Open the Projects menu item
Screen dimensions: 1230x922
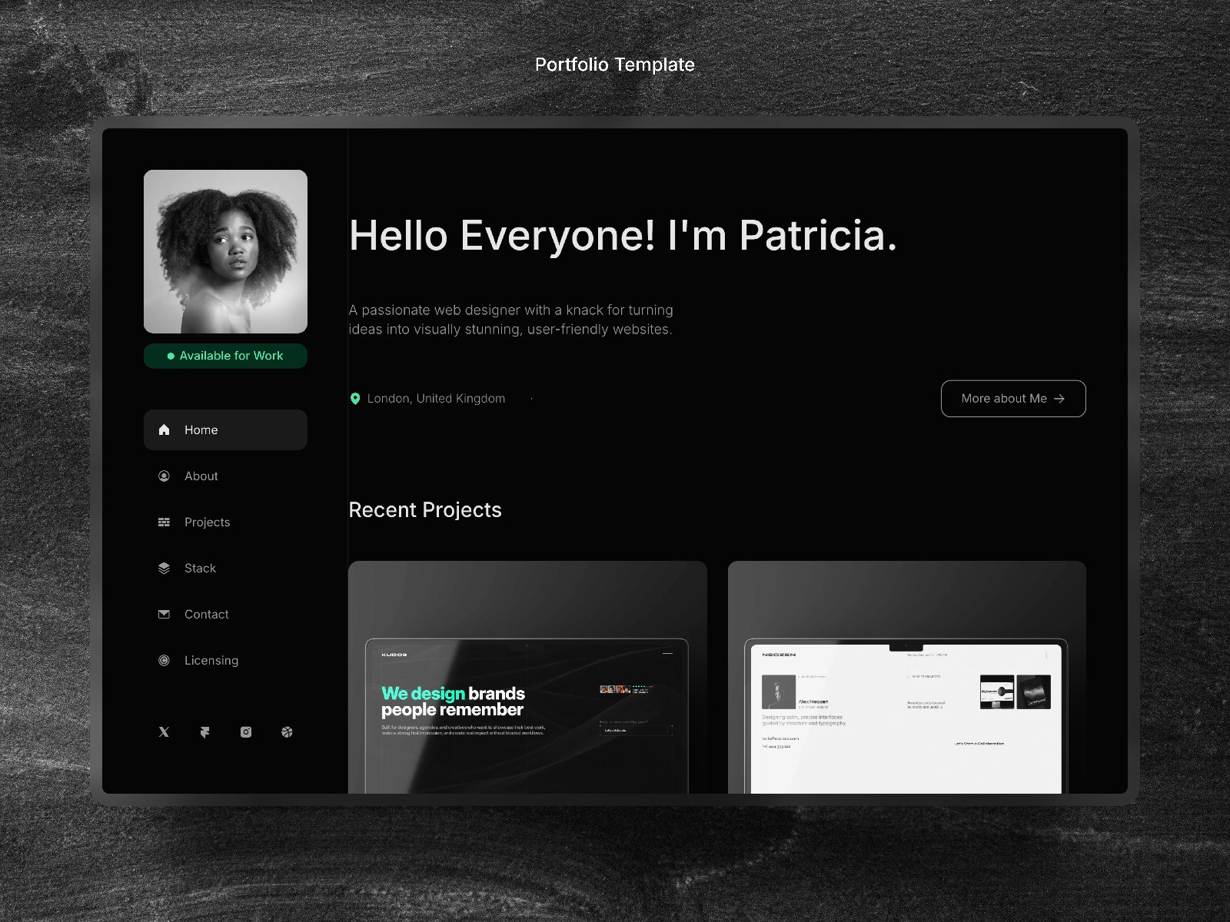pyautogui.click(x=225, y=522)
